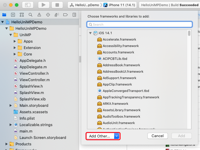Collapse the UniMP folder
Viewport: 200px width, 150px height.
11,35
